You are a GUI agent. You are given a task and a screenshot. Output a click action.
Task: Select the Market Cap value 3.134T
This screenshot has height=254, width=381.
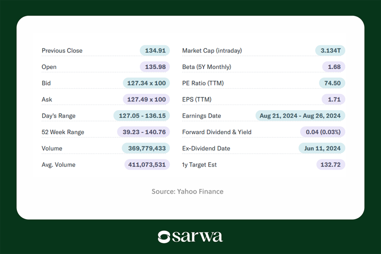(x=330, y=51)
